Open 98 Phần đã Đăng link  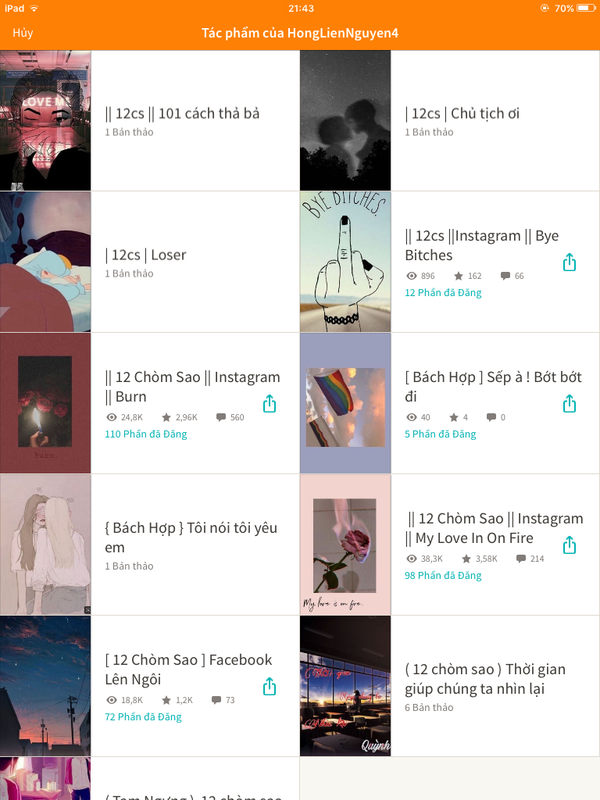pos(443,576)
